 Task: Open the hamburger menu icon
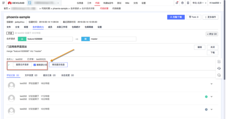(3, 3)
